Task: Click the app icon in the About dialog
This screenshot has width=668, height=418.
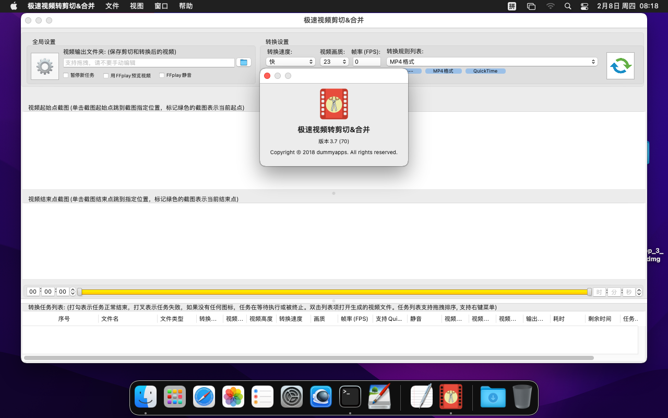Action: [334, 104]
